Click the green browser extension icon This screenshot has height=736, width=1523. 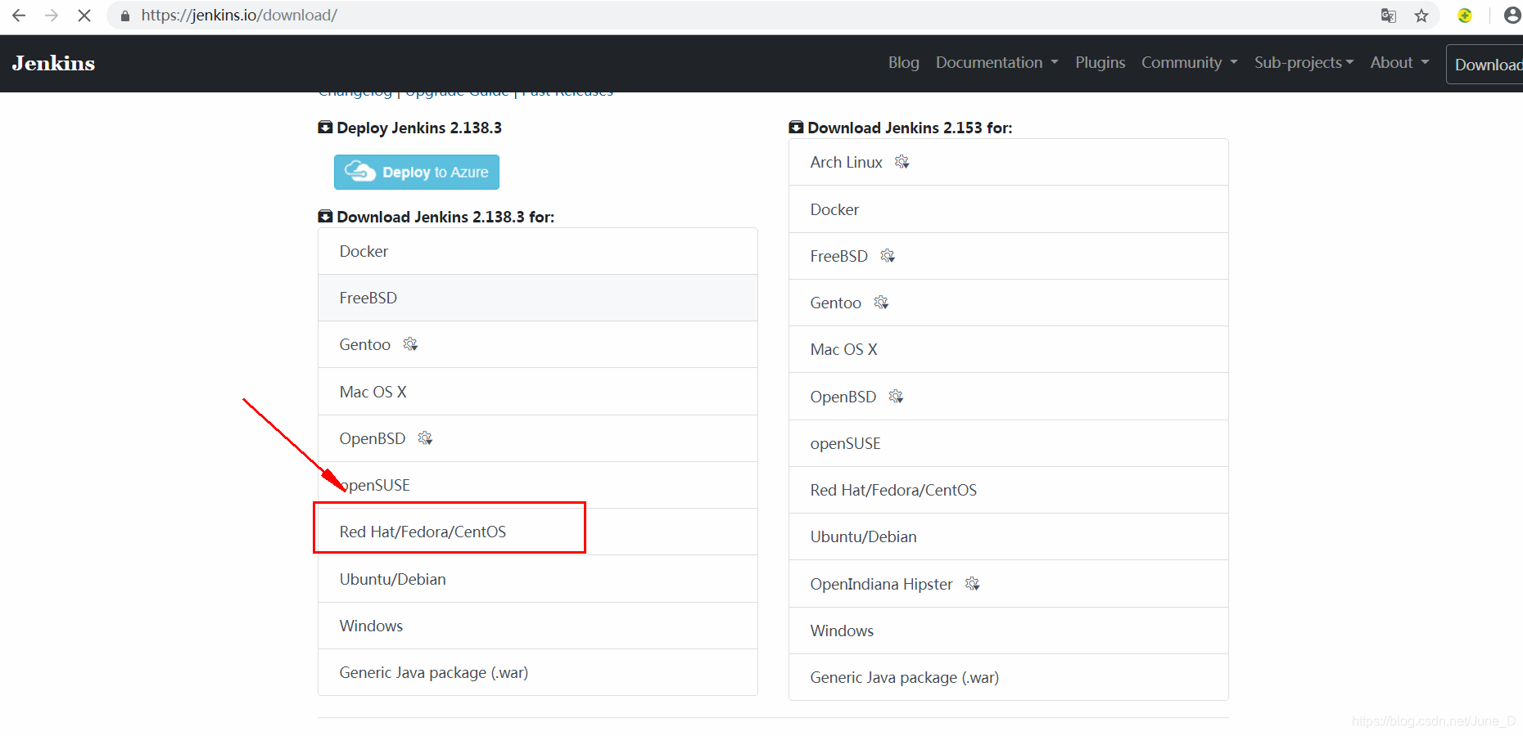pyautogui.click(x=1465, y=16)
